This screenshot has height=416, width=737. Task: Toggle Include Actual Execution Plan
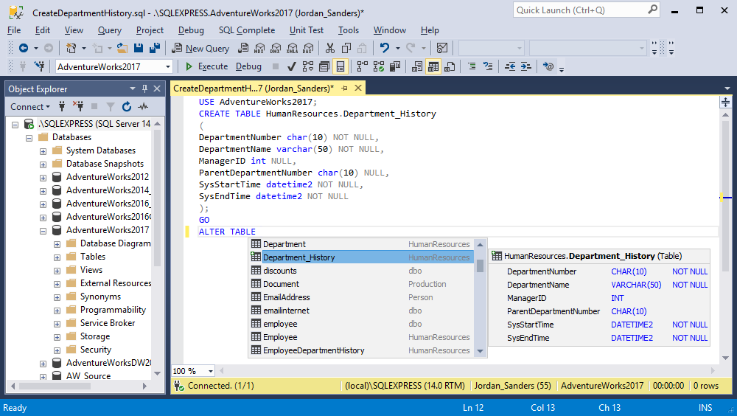[362, 66]
